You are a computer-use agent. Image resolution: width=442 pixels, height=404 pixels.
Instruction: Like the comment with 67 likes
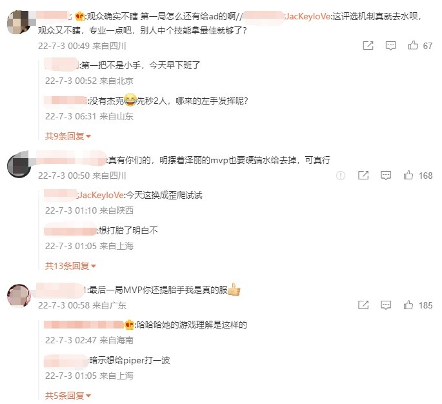413,45
